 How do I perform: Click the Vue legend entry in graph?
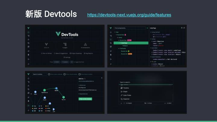(x=34, y=106)
